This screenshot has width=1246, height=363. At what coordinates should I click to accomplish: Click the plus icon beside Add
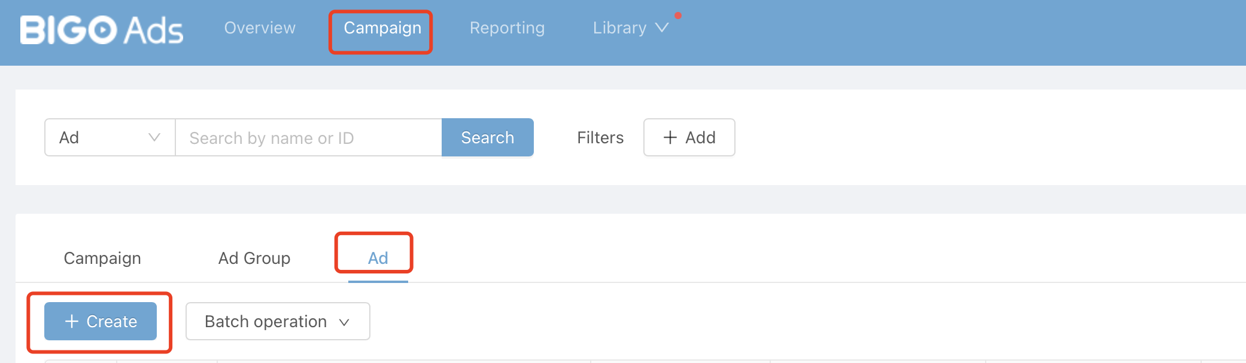click(670, 137)
